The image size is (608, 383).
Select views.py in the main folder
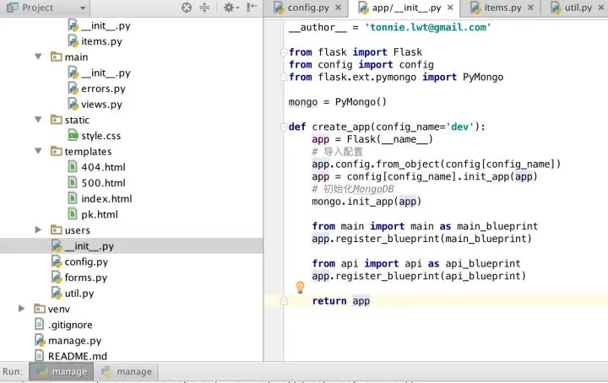(101, 105)
